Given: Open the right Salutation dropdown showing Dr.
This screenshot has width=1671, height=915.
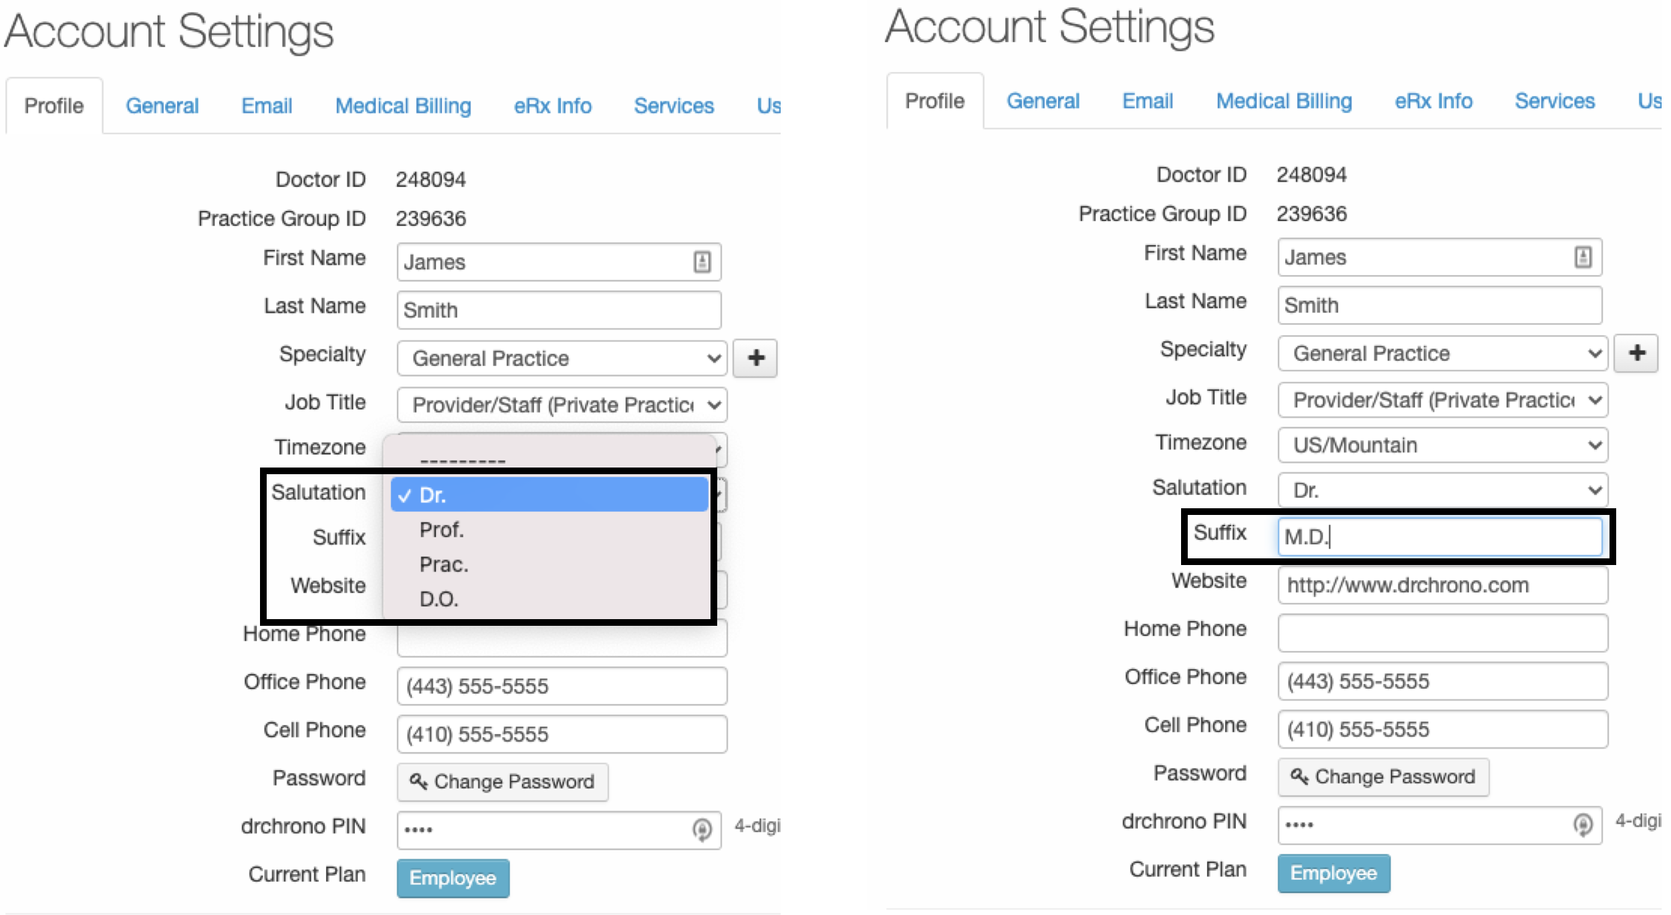Looking at the screenshot, I should [x=1443, y=490].
